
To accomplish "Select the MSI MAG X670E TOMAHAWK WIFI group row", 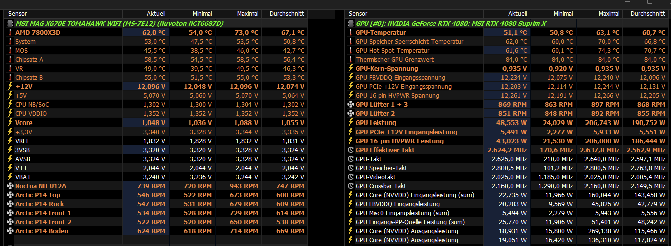I will tap(156, 23).
